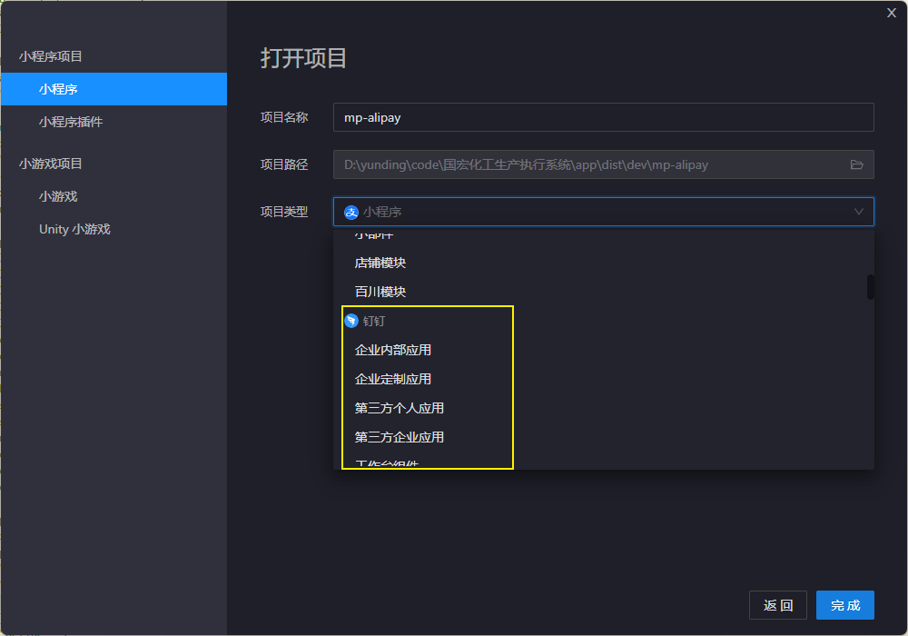Click the folder browse icon in project path

tap(856, 165)
